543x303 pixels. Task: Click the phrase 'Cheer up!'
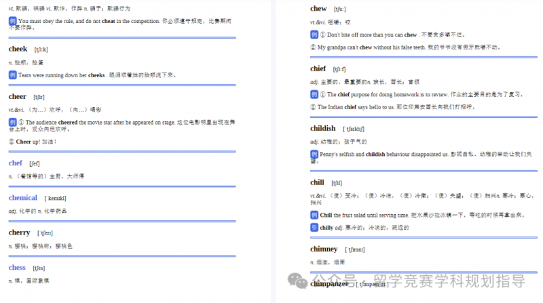click(28, 142)
